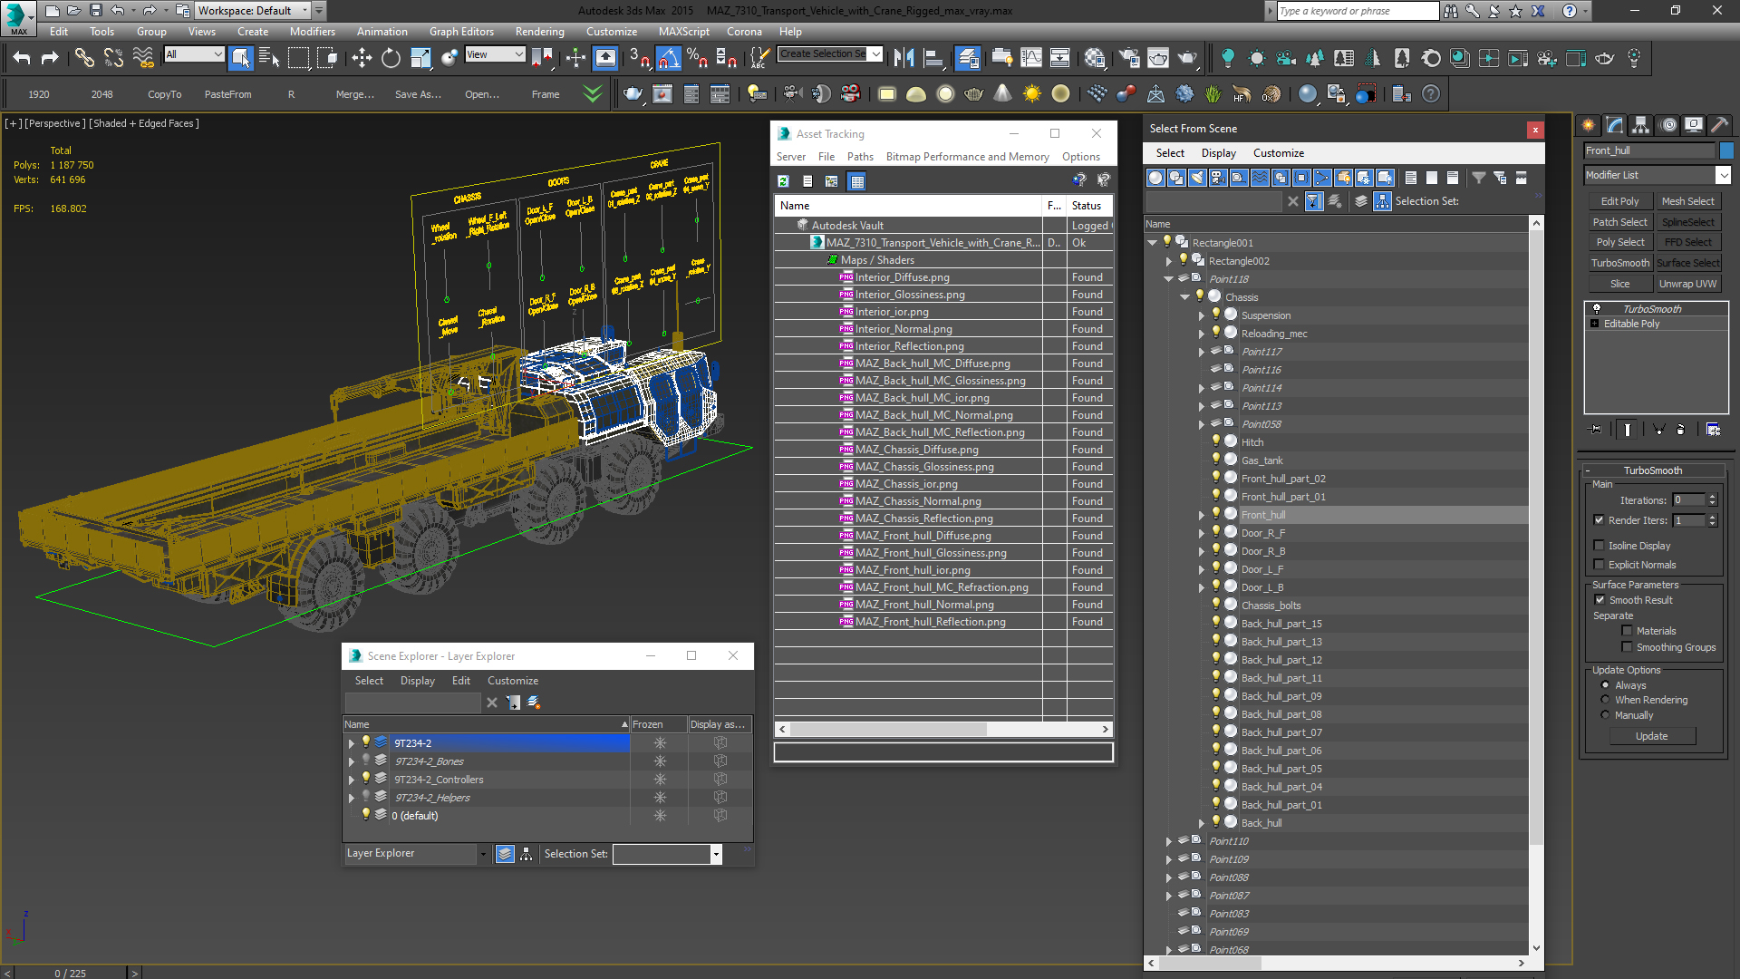Select the Manually update option
1740x979 pixels.
(1605, 715)
